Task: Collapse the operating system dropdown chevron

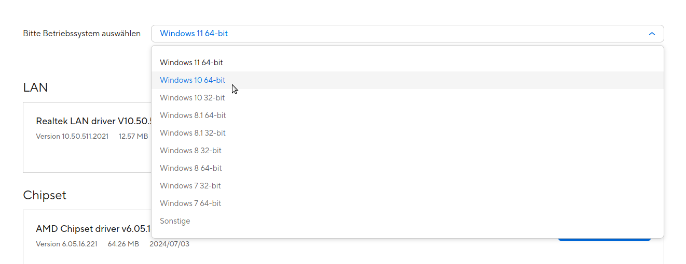Action: pos(652,34)
